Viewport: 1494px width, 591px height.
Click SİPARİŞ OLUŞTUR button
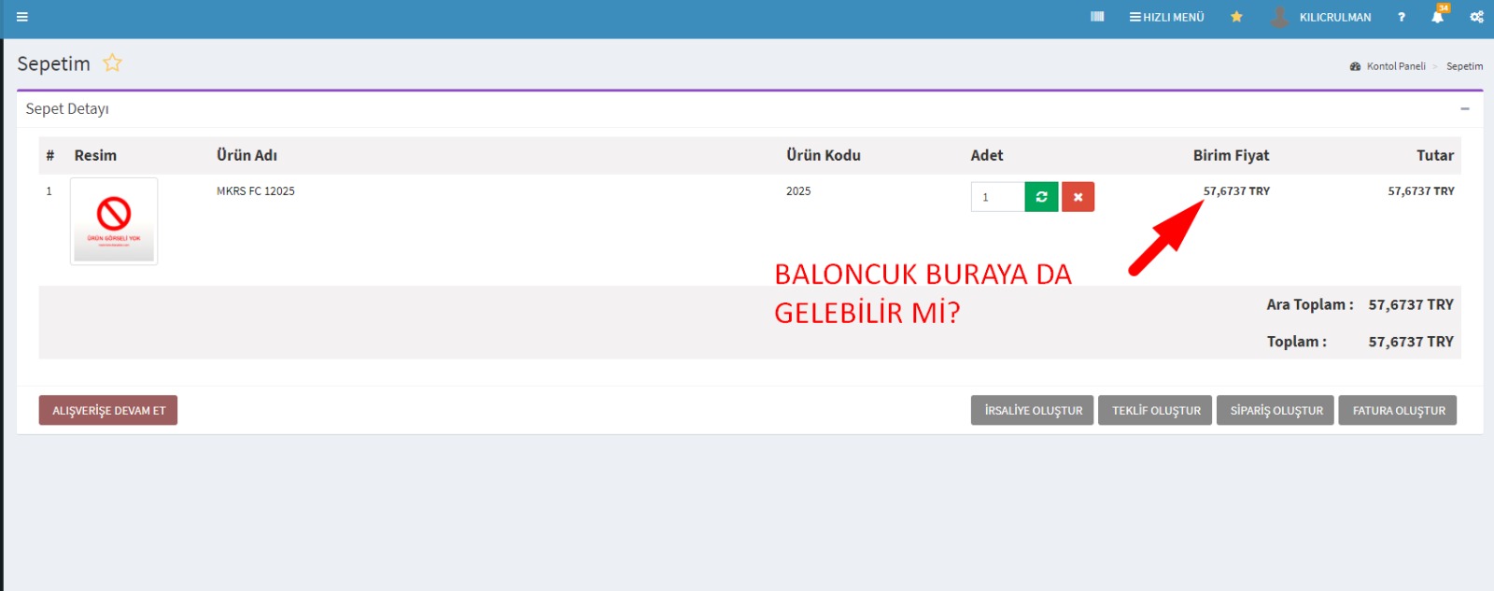1276,411
